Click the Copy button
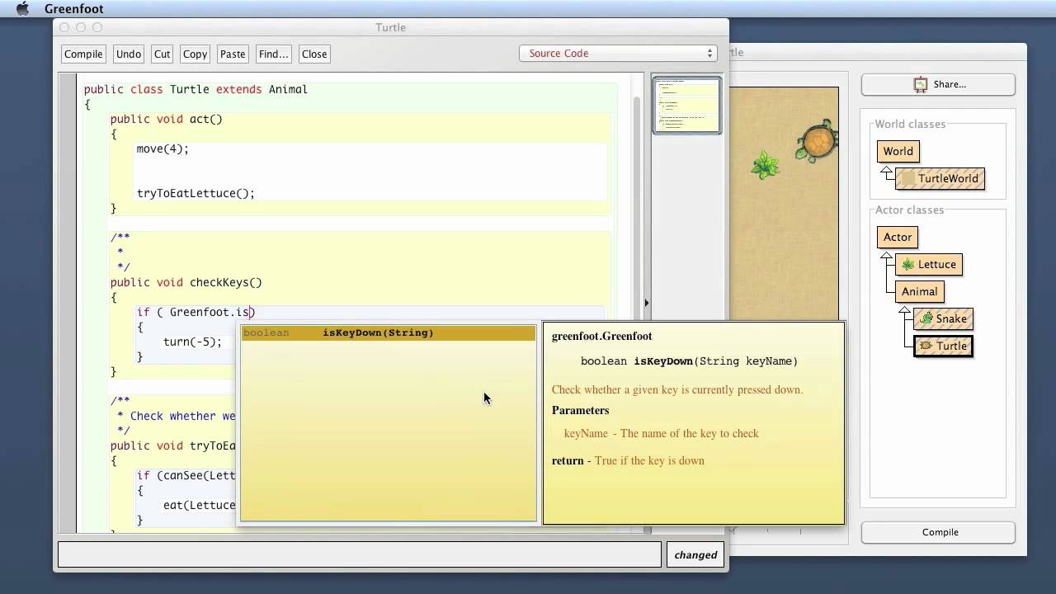The width and height of the screenshot is (1056, 594). click(195, 54)
